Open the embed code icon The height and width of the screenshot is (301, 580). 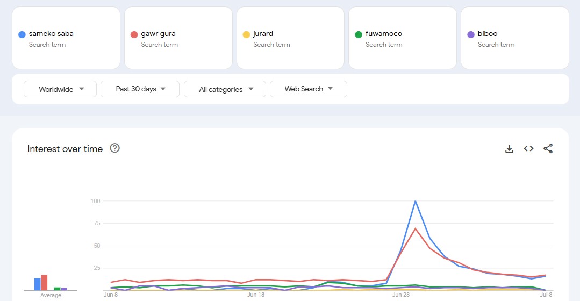click(528, 149)
